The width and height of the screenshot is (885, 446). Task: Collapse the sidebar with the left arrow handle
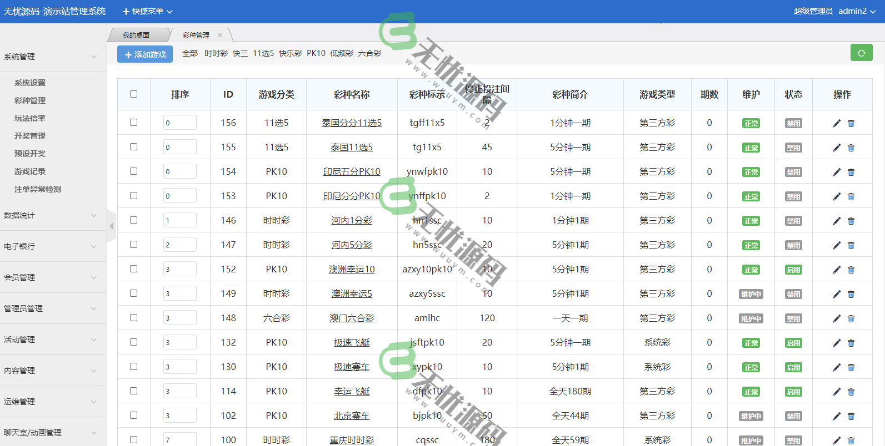tap(111, 226)
